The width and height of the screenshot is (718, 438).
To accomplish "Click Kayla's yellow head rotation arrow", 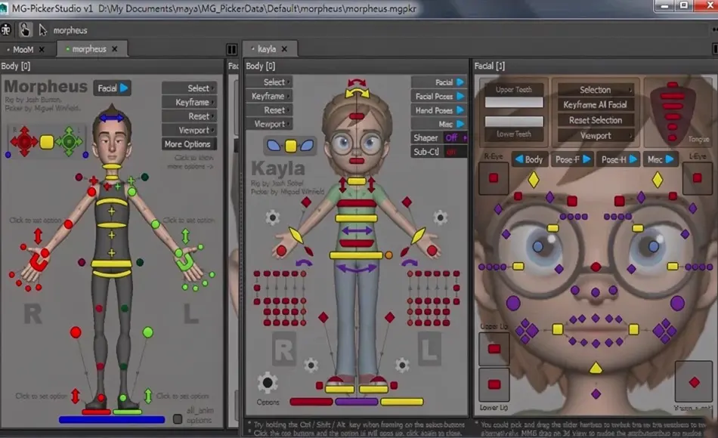I will (357, 94).
